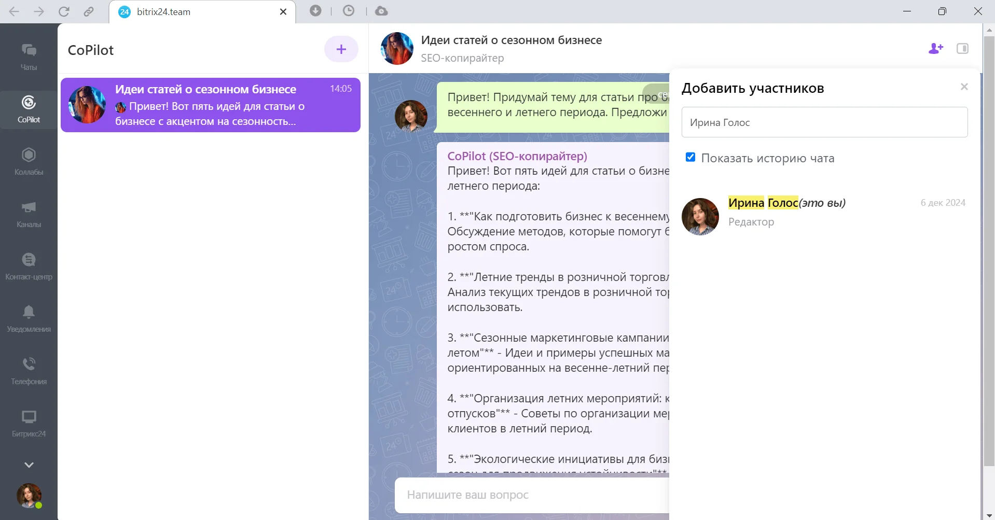The image size is (995, 520).
Task: Open the chat info side panel toggle
Action: pyautogui.click(x=962, y=48)
